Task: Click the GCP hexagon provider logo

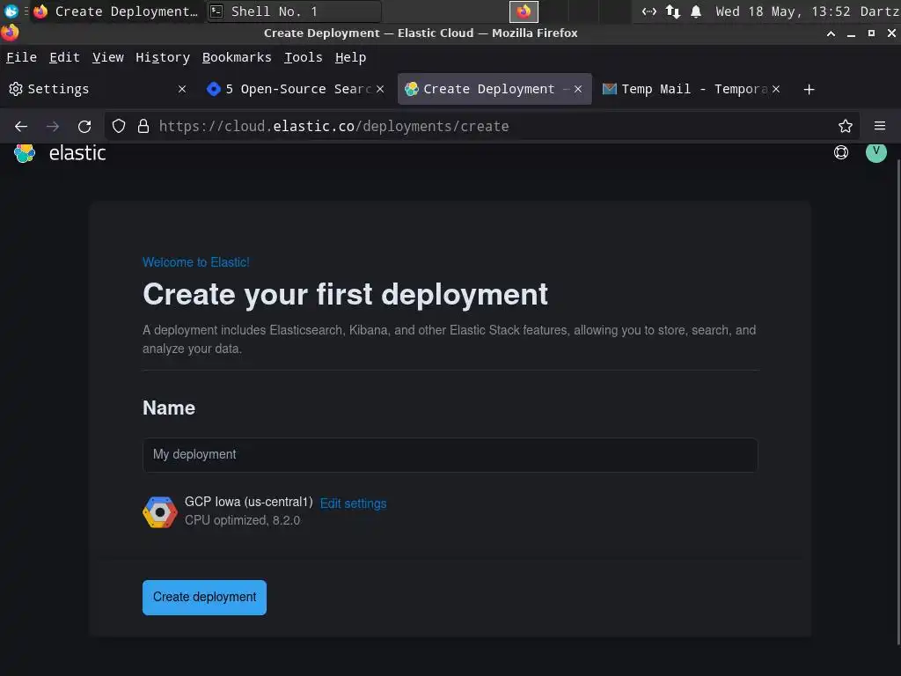Action: [x=160, y=511]
